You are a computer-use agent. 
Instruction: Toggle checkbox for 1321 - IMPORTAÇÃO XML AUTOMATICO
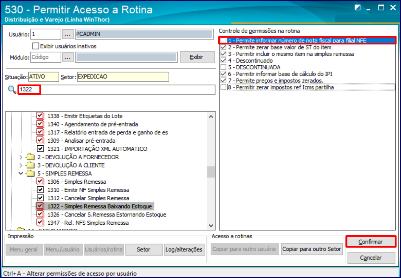point(40,148)
